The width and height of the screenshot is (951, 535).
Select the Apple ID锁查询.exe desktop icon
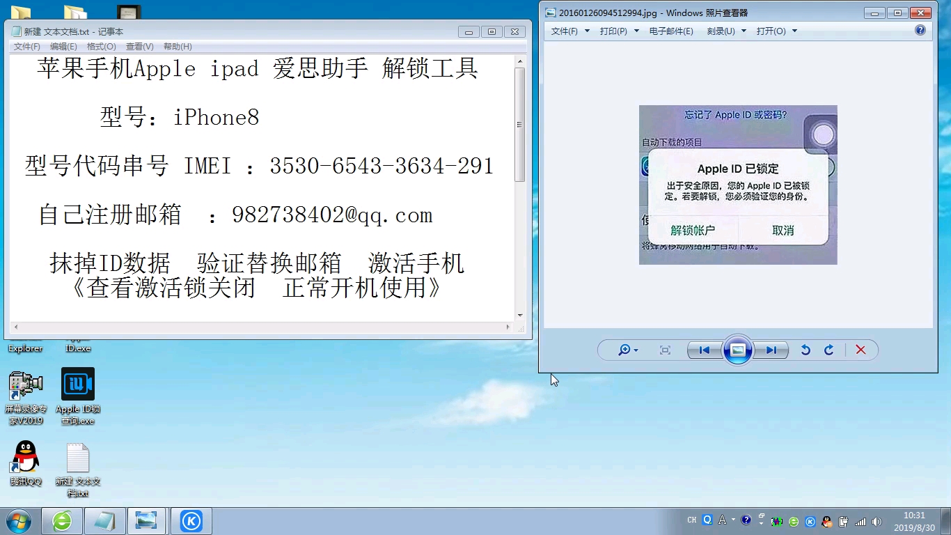pos(78,396)
